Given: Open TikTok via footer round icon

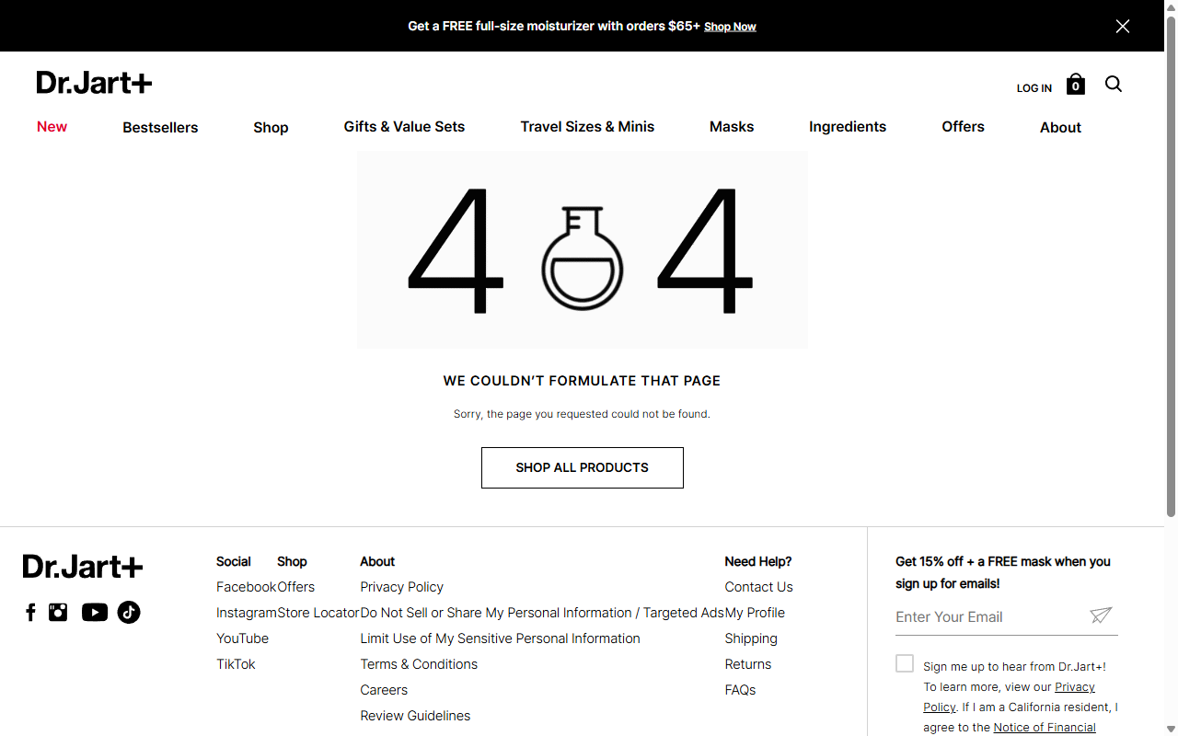Looking at the screenshot, I should click(x=129, y=613).
